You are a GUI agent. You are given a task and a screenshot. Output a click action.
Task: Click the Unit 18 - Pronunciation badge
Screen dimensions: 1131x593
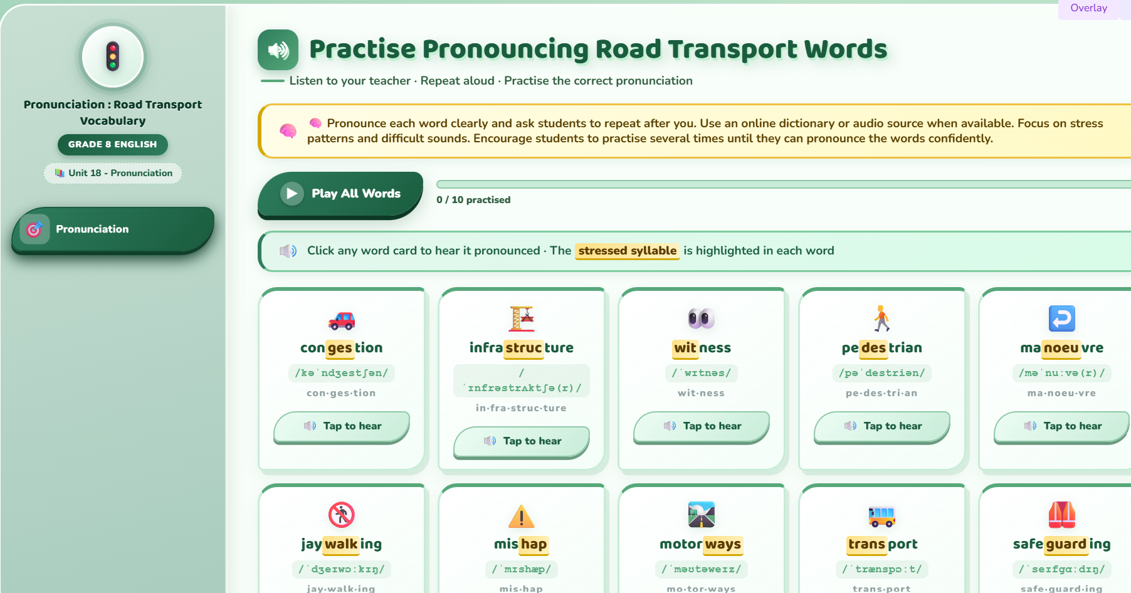click(113, 173)
